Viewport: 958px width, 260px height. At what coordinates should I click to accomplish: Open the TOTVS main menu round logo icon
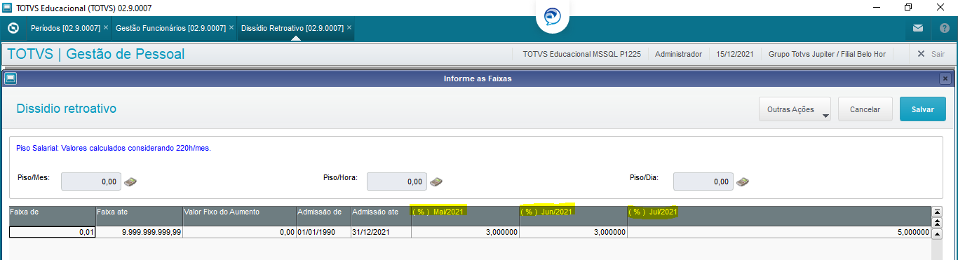(x=13, y=28)
